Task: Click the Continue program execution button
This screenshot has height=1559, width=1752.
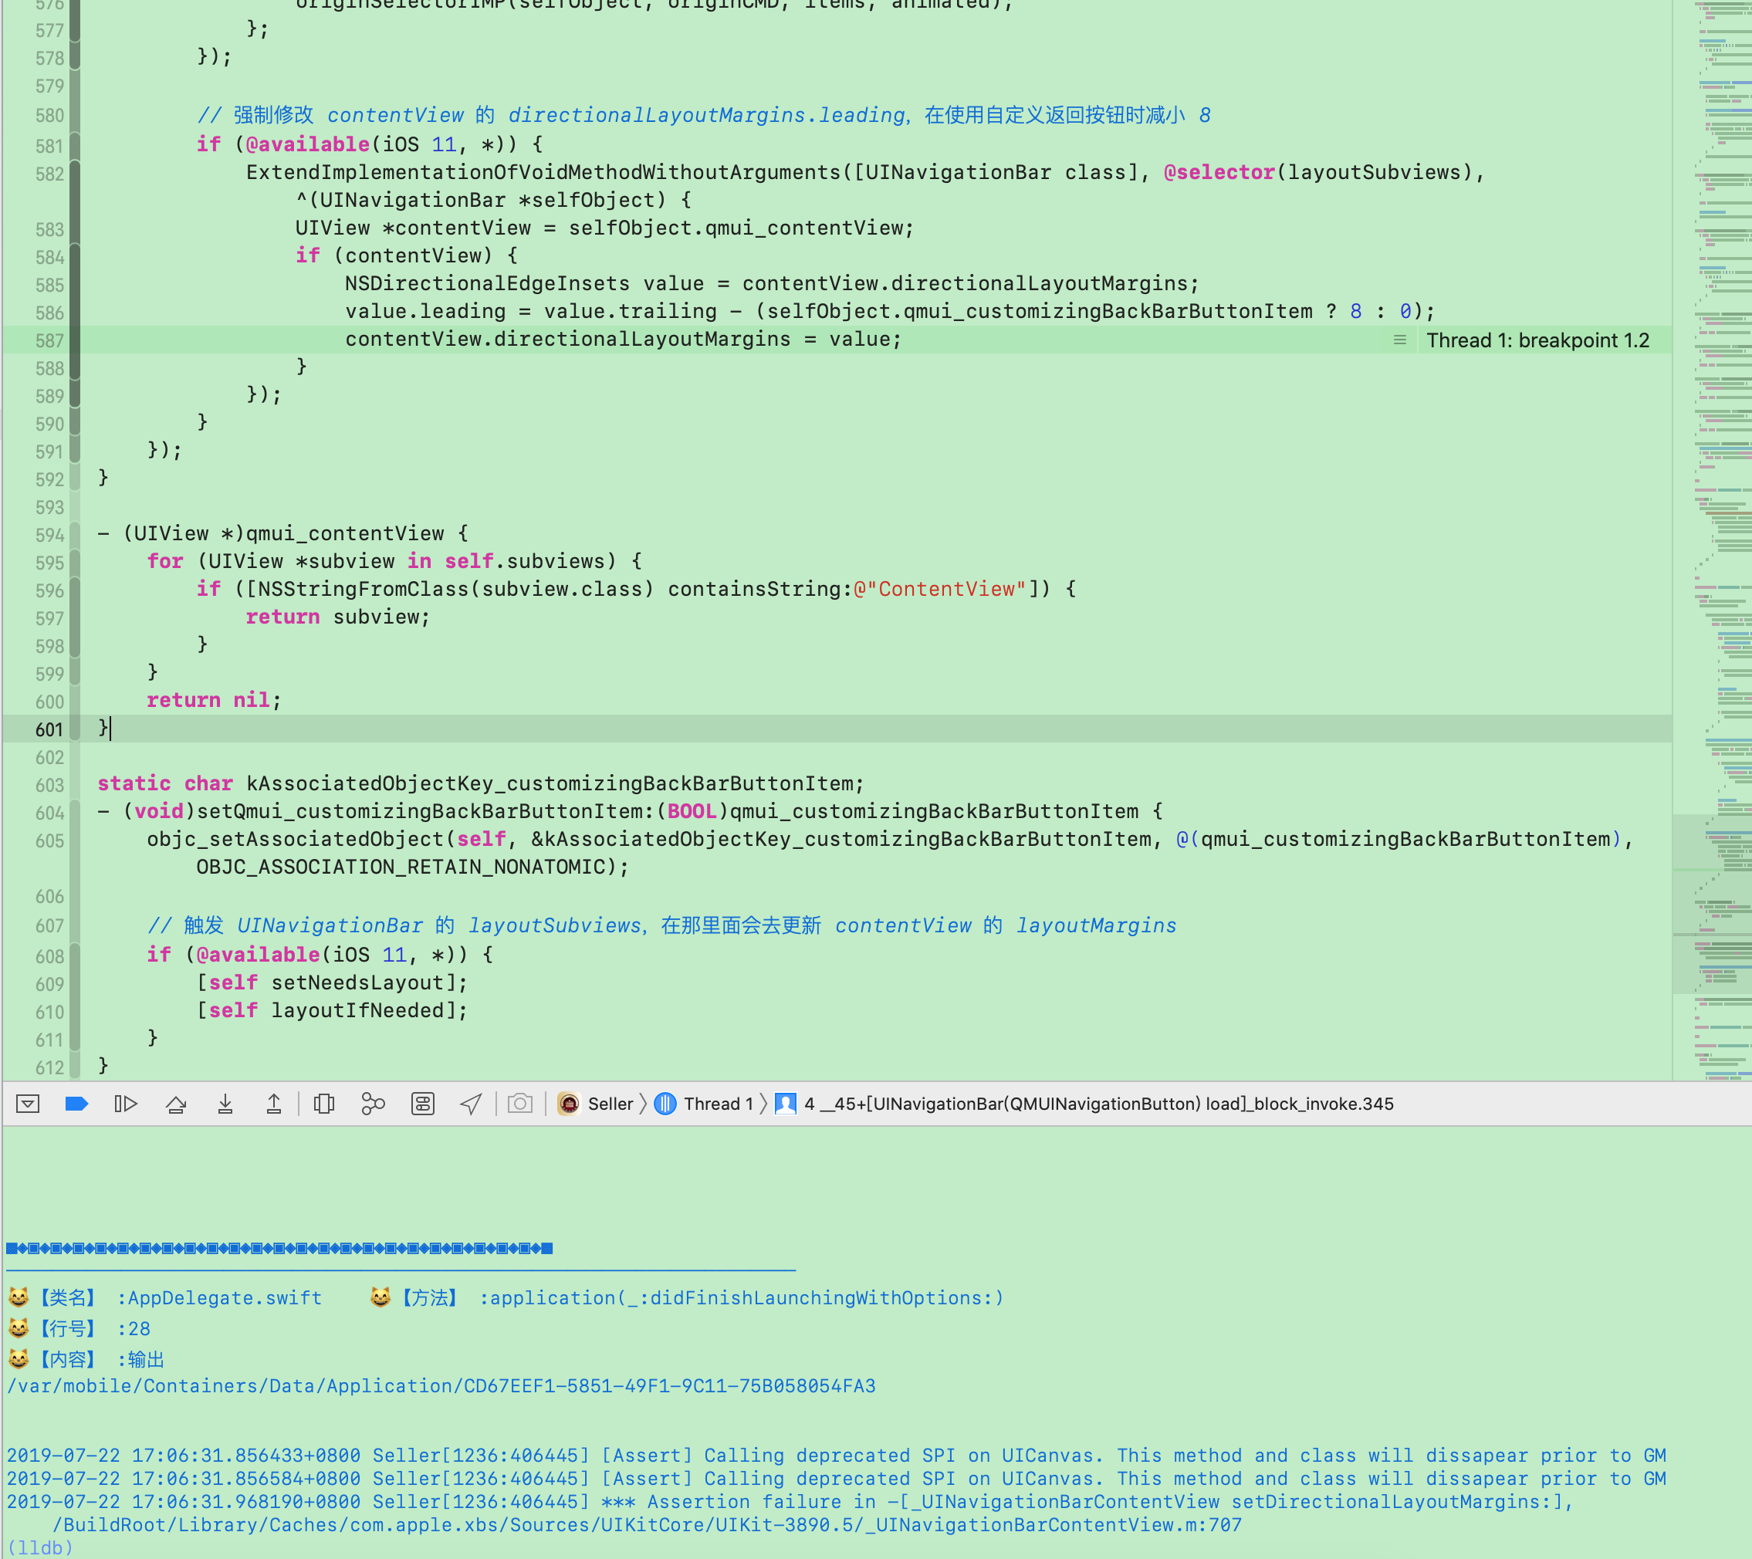Action: click(126, 1104)
